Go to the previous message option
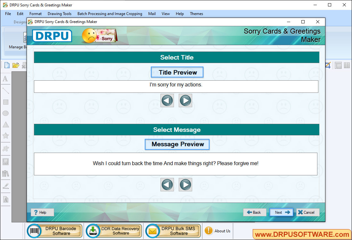Screen dimensions: 352x240 point(167,185)
